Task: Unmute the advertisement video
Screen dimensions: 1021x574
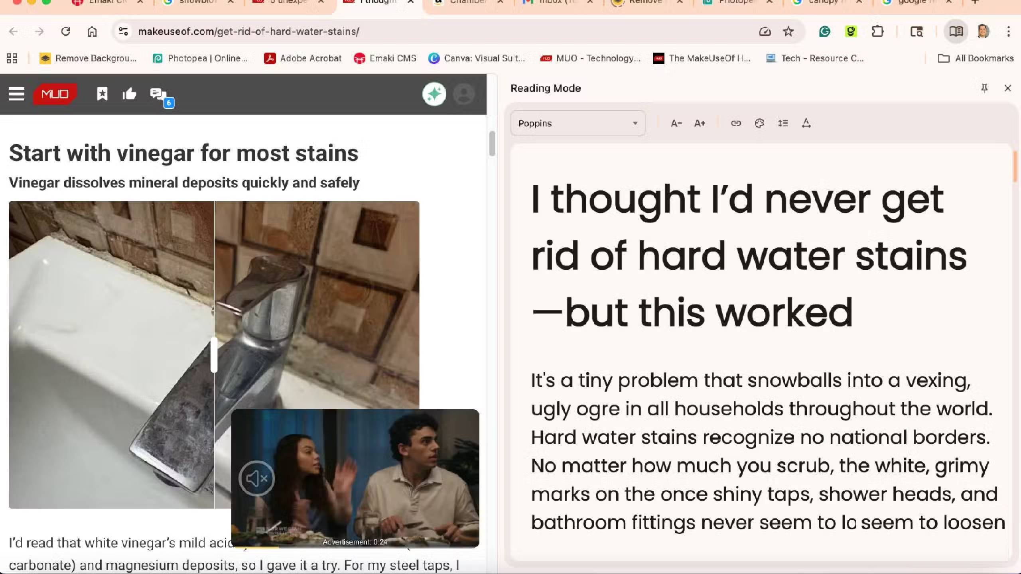Action: click(x=256, y=478)
